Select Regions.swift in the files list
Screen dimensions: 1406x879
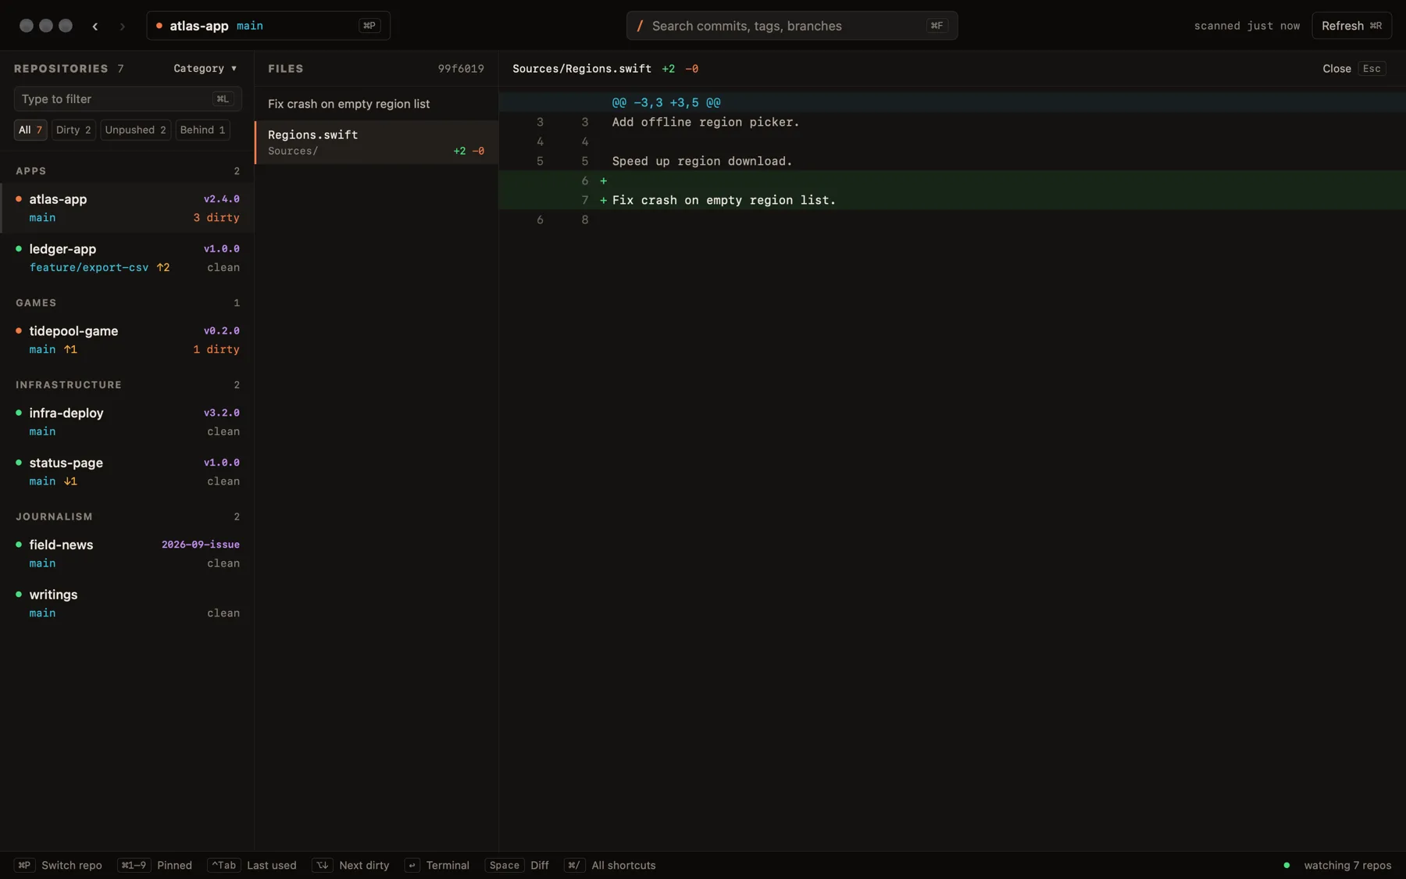[376, 142]
